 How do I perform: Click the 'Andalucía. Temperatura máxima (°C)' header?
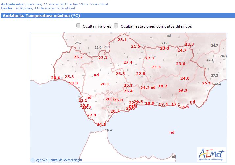click(x=41, y=15)
